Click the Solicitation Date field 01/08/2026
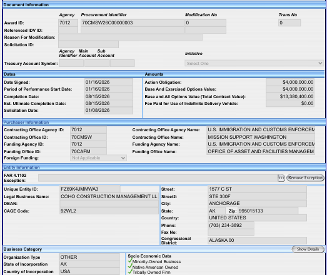The image size is (327, 275). [x=109, y=110]
